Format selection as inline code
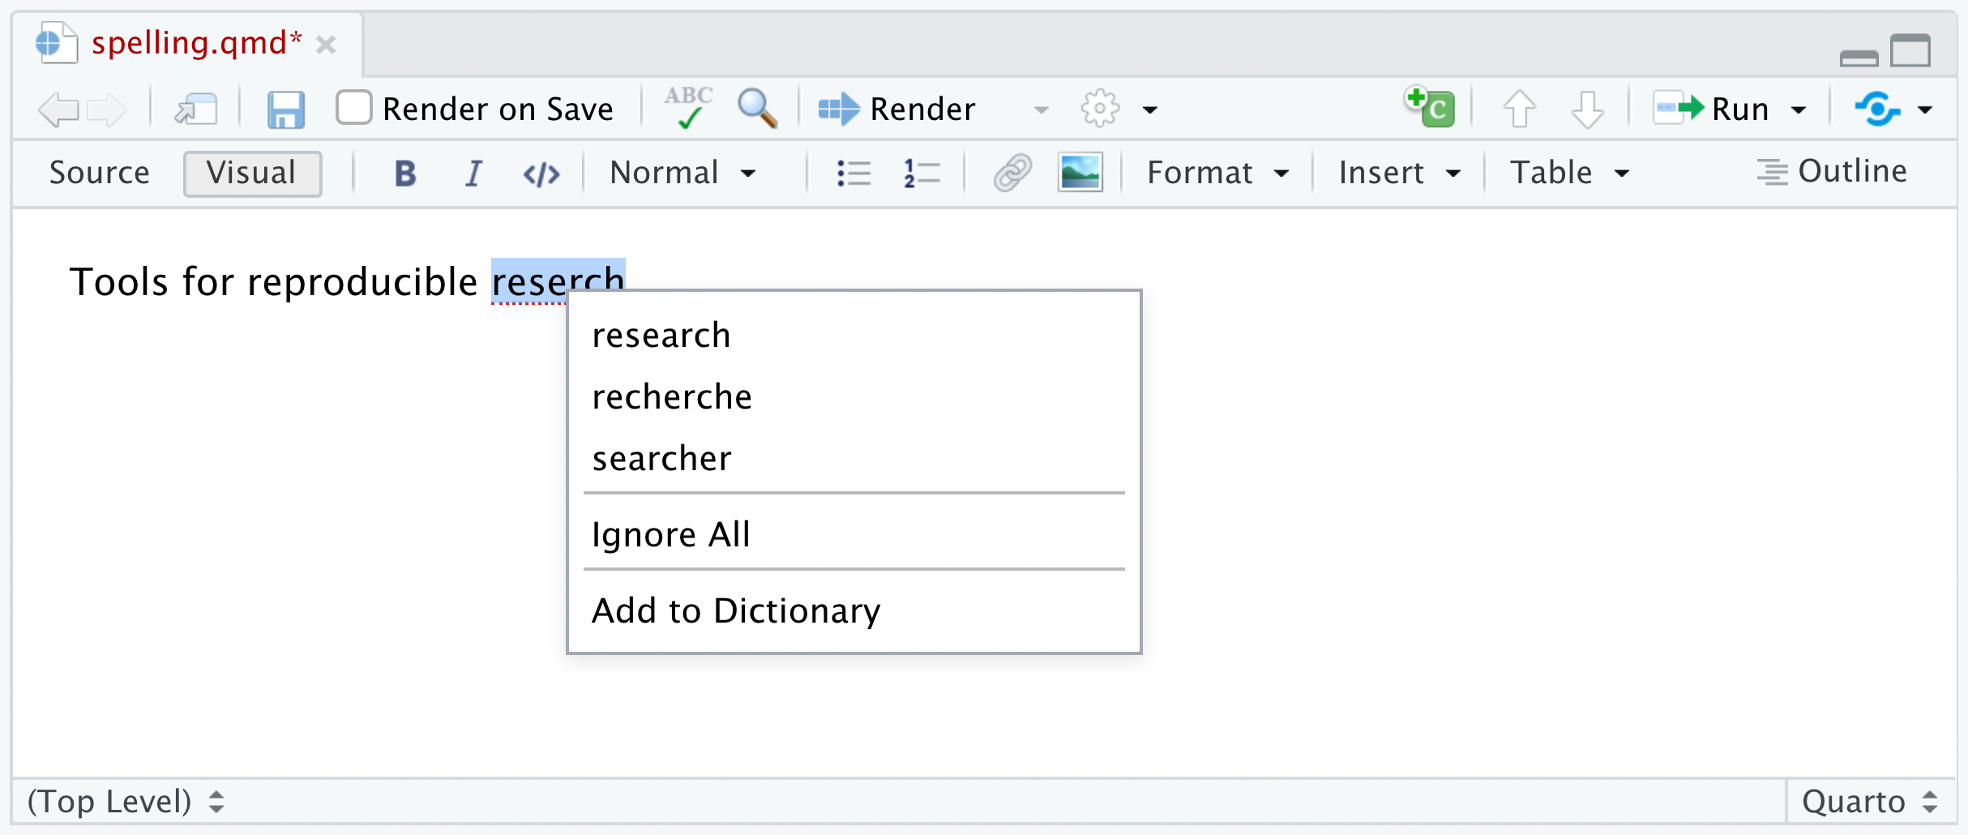 click(x=541, y=173)
